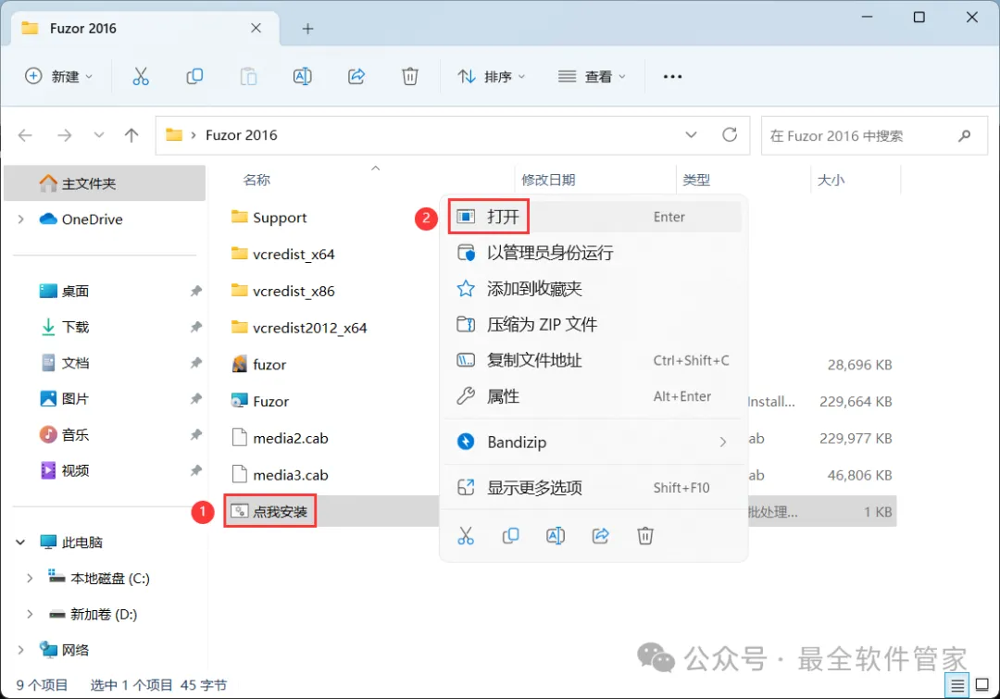Viewport: 1000px width, 699px height.
Task: Open 视频 in the sidebar
Action: point(75,470)
